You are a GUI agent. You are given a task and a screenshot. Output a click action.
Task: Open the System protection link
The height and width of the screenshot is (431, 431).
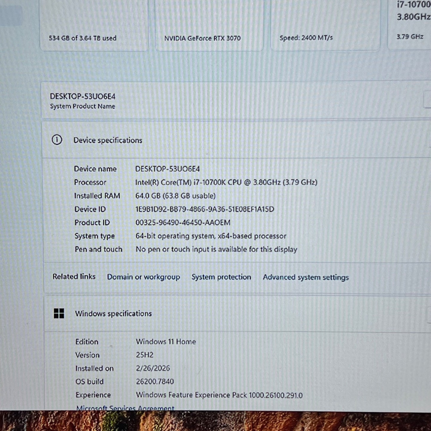(221, 277)
